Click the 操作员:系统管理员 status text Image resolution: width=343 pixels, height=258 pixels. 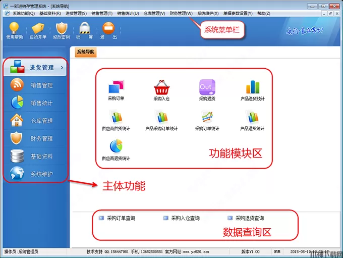tap(21, 251)
